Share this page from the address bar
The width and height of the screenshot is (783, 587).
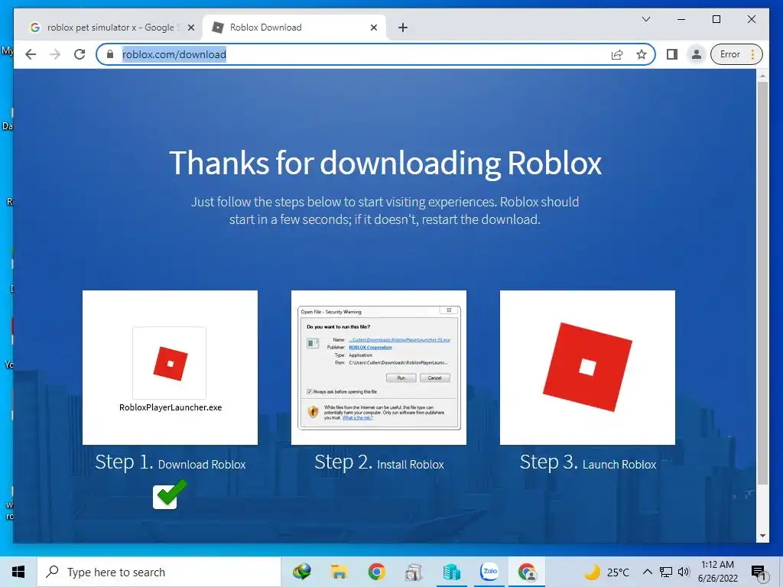click(617, 54)
